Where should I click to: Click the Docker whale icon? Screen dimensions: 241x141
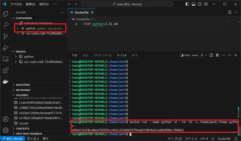6,82
